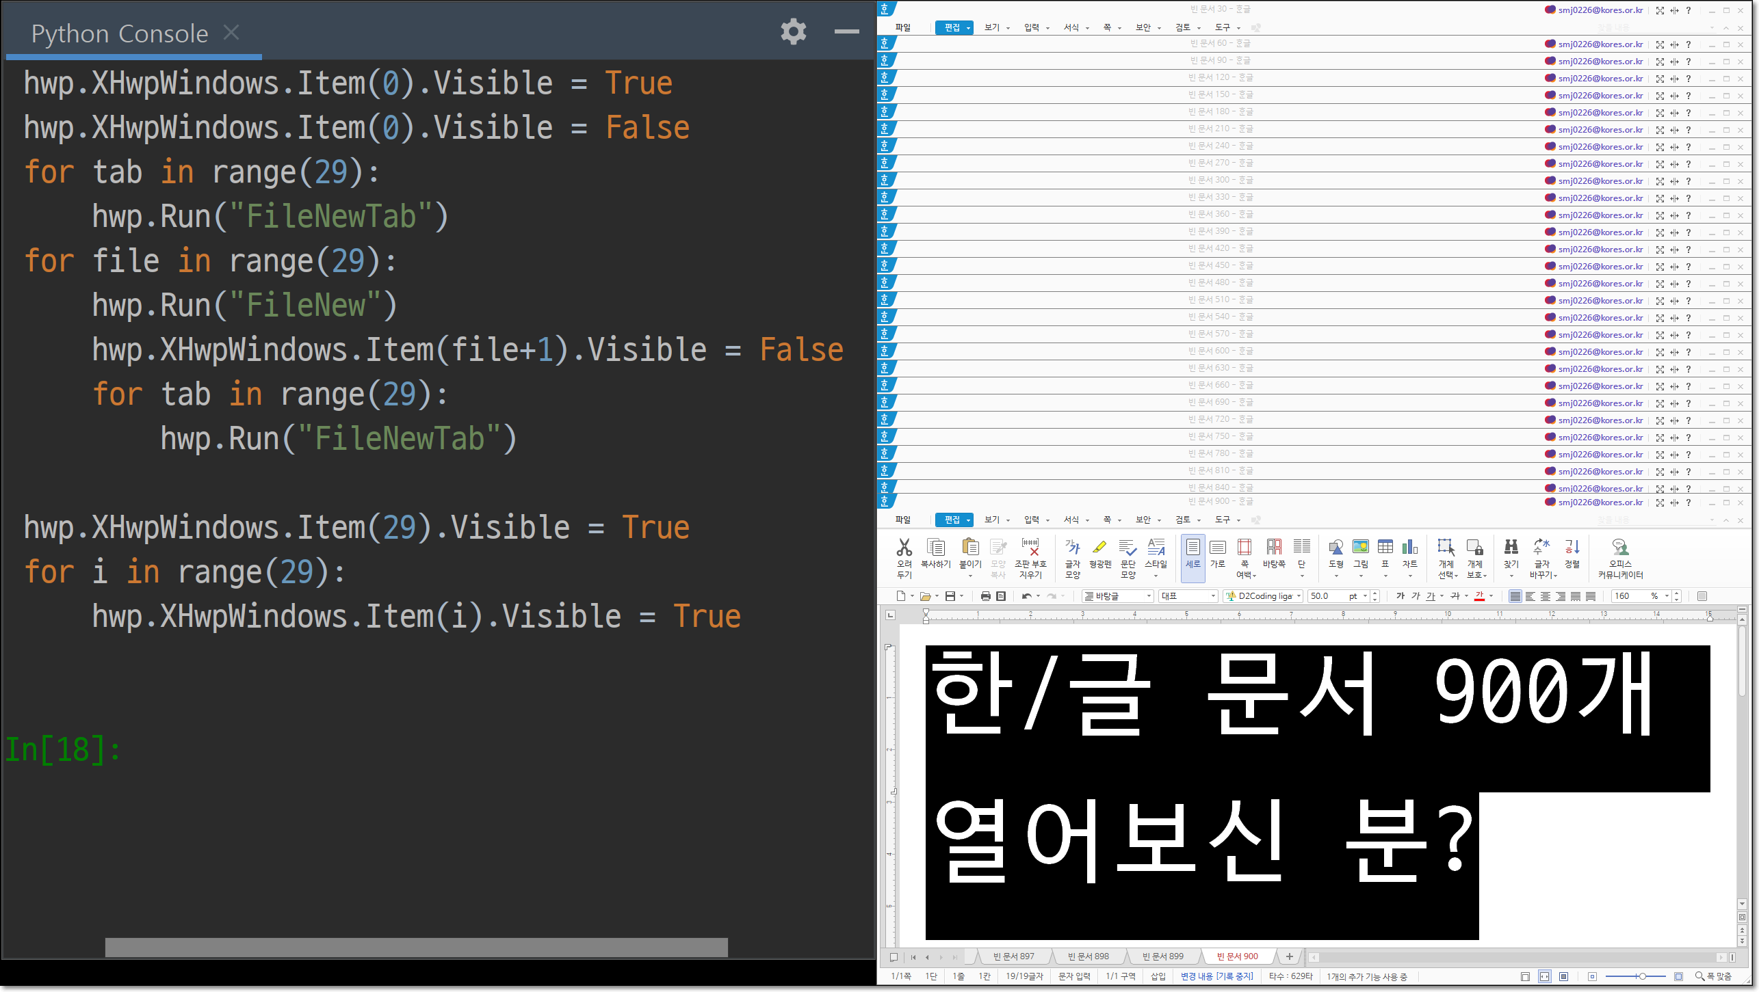Screen dimensions: 1759x992
Task: Expand the 바탕글 paragraph style dropdown
Action: pyautogui.click(x=1149, y=596)
